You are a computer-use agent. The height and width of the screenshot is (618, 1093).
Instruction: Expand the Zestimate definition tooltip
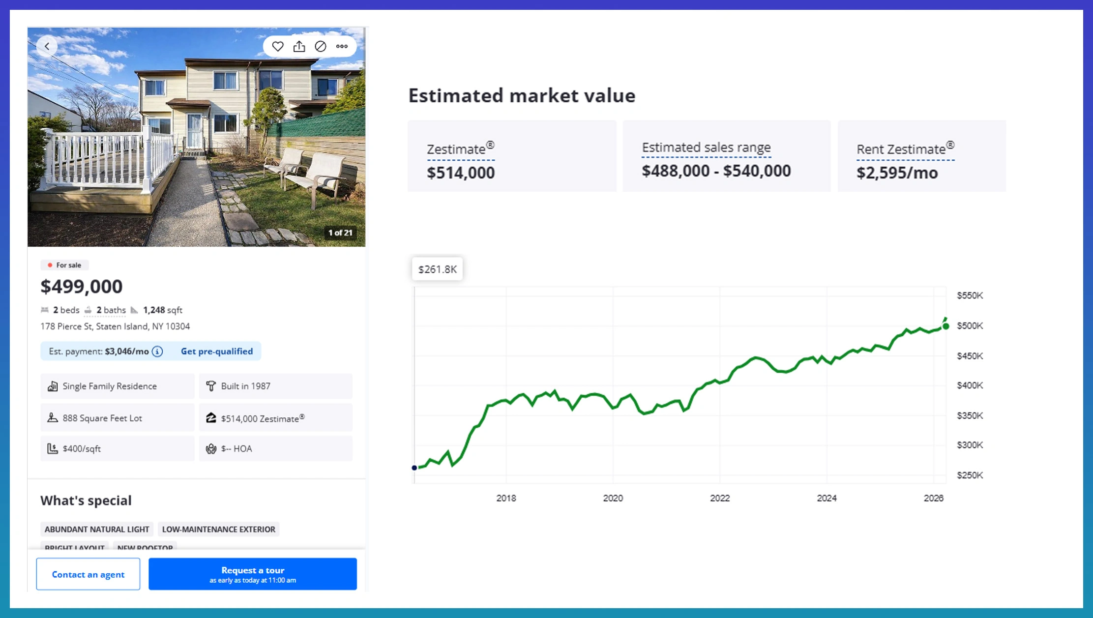pos(459,148)
